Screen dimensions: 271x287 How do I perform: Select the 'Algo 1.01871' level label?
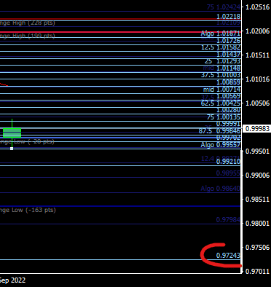[221, 34]
